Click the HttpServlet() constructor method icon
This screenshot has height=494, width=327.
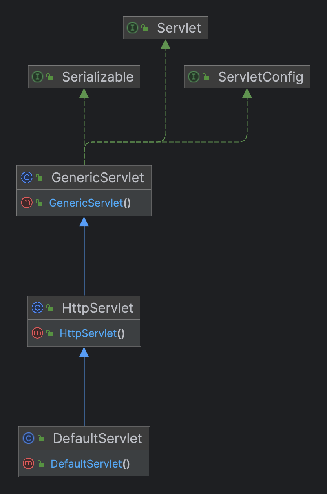pyautogui.click(x=37, y=333)
